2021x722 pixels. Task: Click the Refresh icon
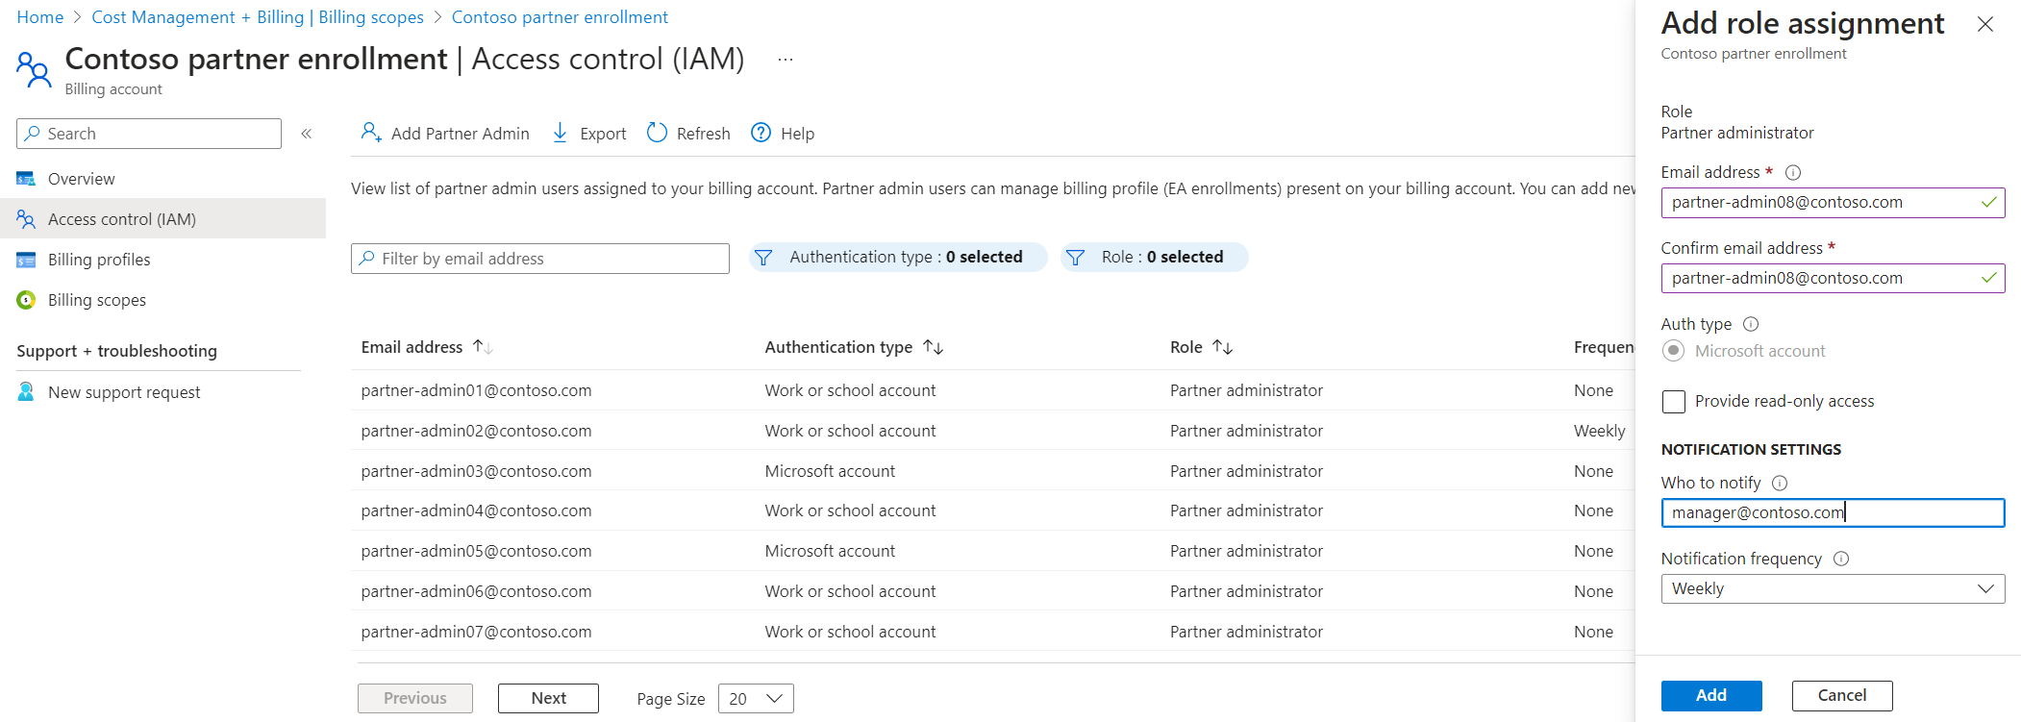click(x=657, y=133)
